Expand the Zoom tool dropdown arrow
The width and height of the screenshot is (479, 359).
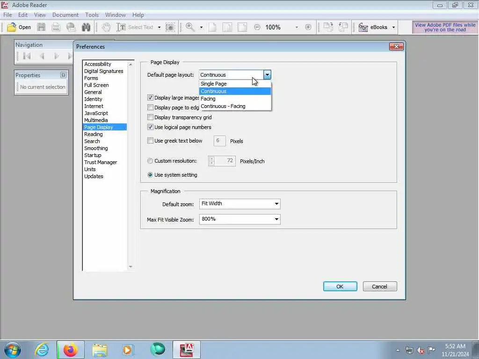tap(201, 27)
